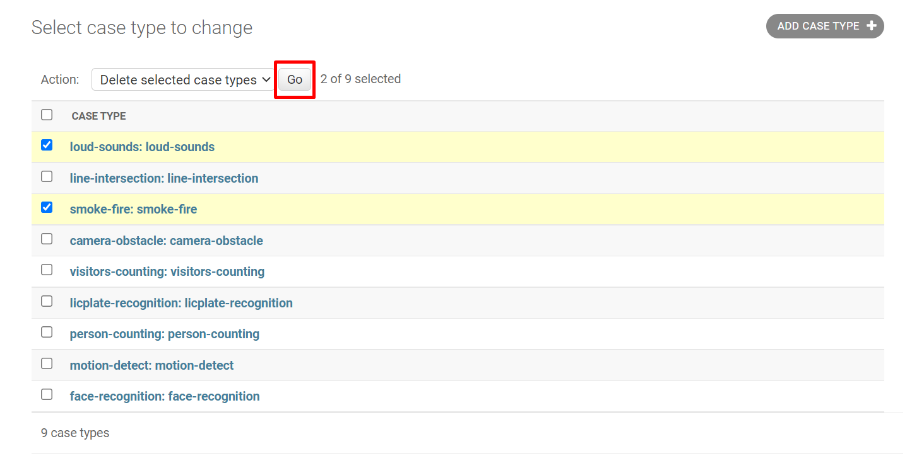Uncheck the smoke-fire row checkbox

click(47, 208)
